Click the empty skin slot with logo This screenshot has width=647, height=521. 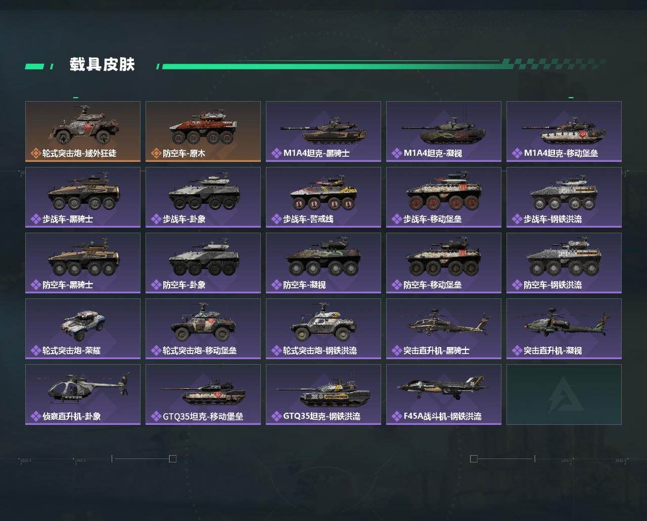[564, 395]
